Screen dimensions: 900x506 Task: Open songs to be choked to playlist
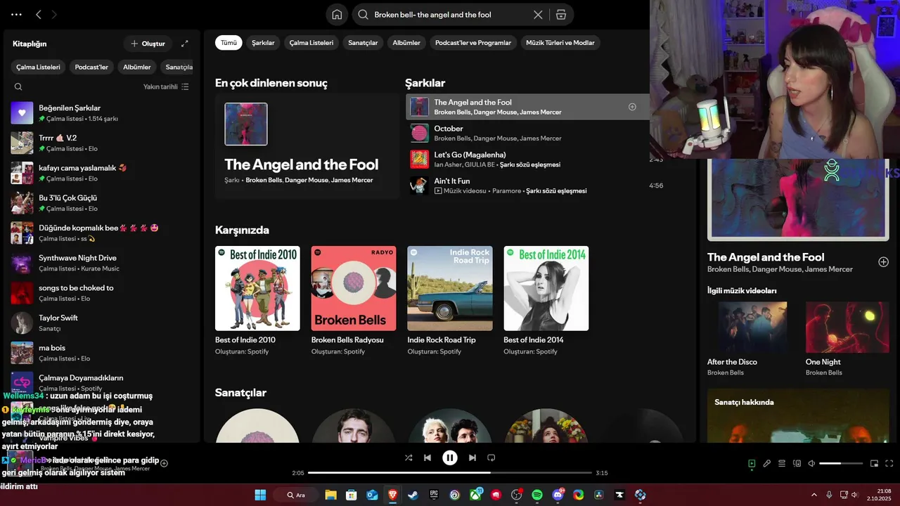coord(102,293)
